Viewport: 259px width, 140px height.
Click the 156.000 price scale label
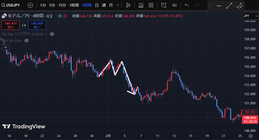pos(250,58)
